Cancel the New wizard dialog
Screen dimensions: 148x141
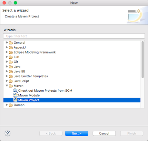point(104,134)
